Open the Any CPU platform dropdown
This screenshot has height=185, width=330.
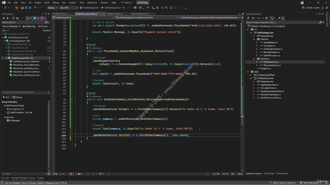[x=69, y=8]
